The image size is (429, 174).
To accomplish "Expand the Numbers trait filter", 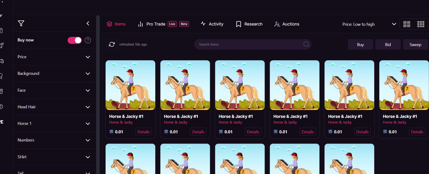I will (54, 140).
